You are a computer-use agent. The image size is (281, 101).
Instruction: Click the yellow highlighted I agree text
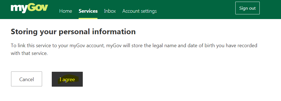tap(67, 79)
